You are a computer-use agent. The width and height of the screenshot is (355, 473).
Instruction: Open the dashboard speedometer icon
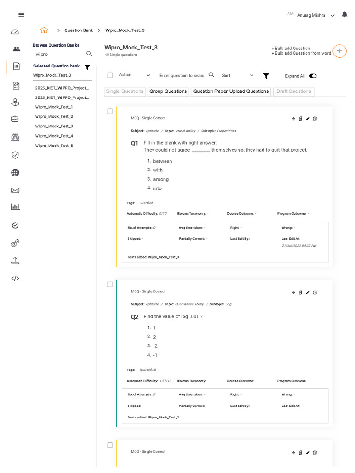point(15,32)
